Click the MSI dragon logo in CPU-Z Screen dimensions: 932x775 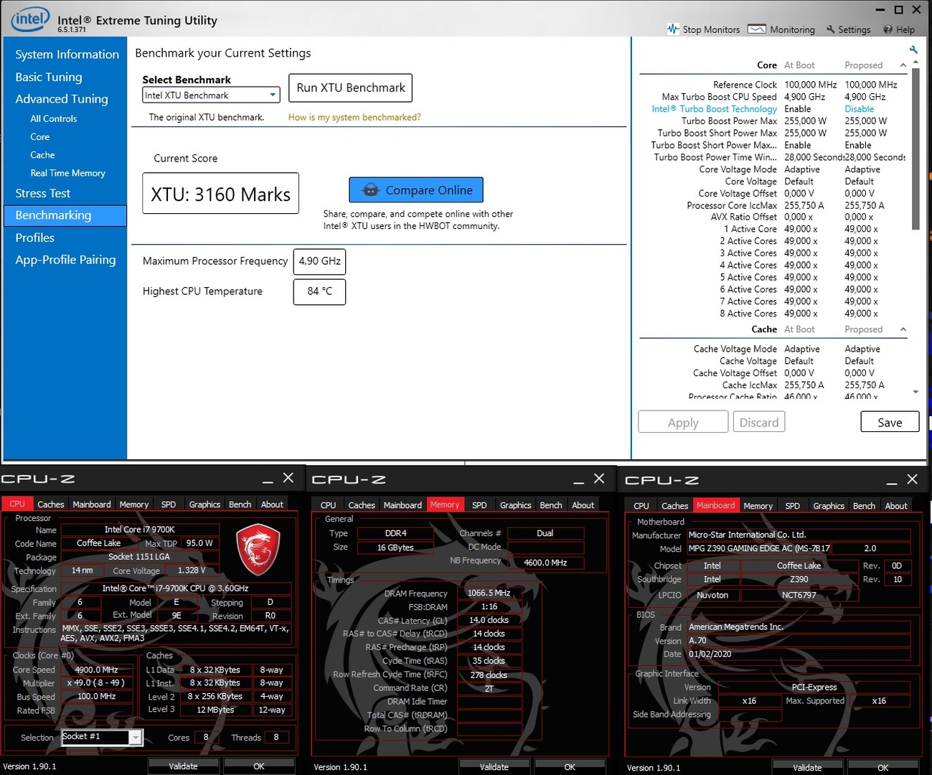tap(258, 550)
